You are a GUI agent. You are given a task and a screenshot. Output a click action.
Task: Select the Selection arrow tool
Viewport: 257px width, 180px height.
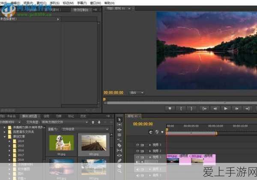120,120
